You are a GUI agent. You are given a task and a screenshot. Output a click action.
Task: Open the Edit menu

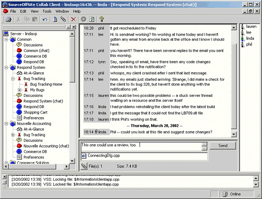click(23, 11)
